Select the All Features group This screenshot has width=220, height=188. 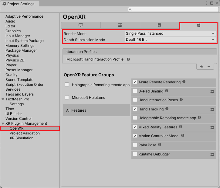click(x=96, y=110)
